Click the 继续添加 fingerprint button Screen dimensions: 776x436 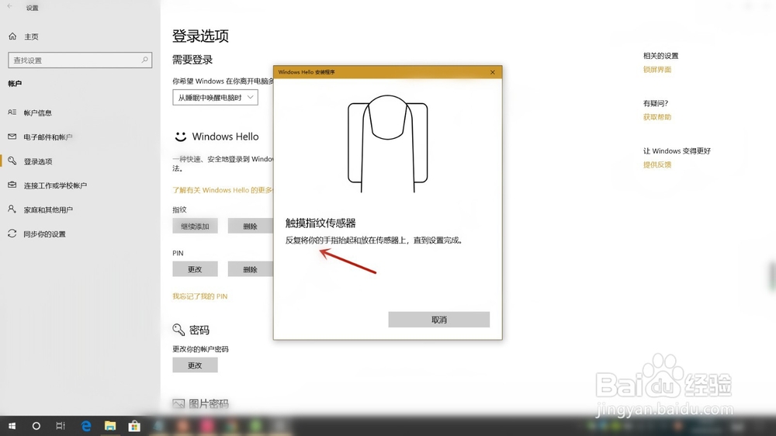click(195, 227)
